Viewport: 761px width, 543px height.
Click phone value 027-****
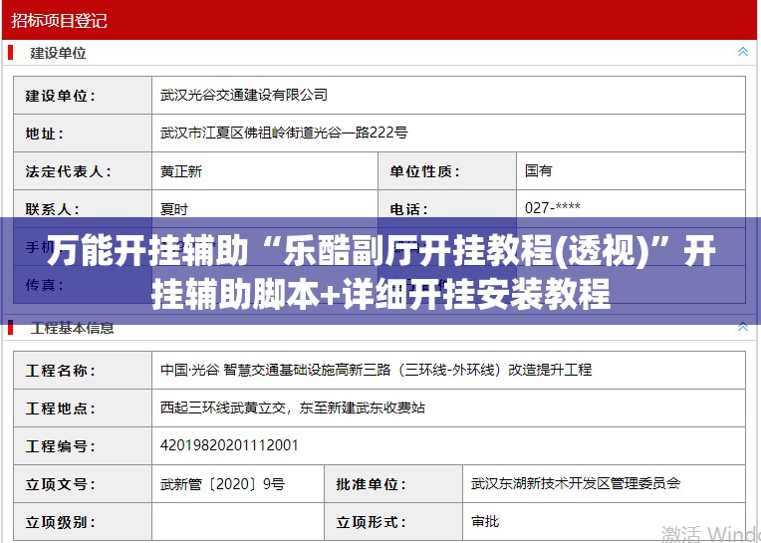click(x=552, y=207)
